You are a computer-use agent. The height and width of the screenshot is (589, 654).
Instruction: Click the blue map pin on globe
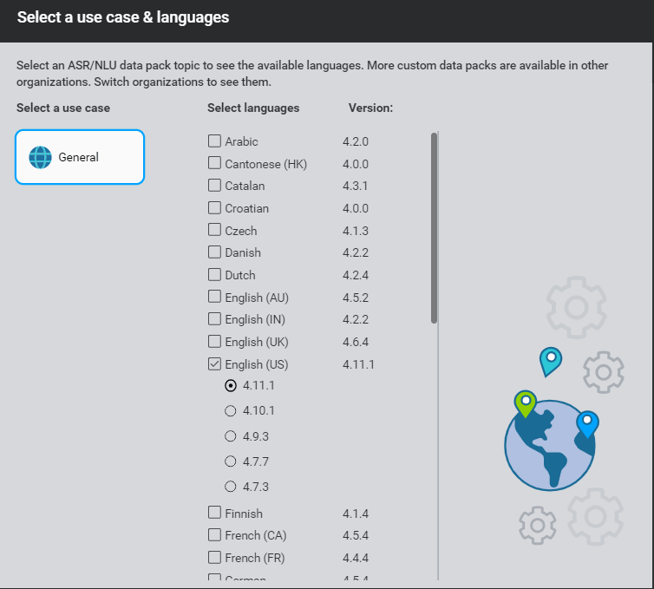point(587,424)
